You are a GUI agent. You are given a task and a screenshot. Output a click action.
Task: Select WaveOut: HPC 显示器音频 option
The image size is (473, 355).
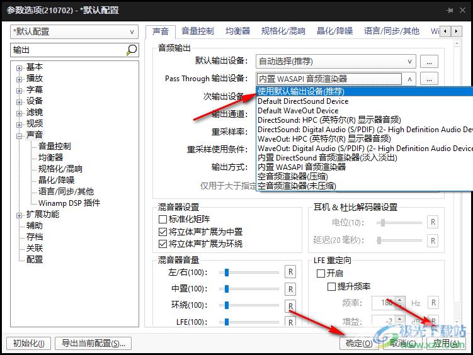[x=365, y=138]
